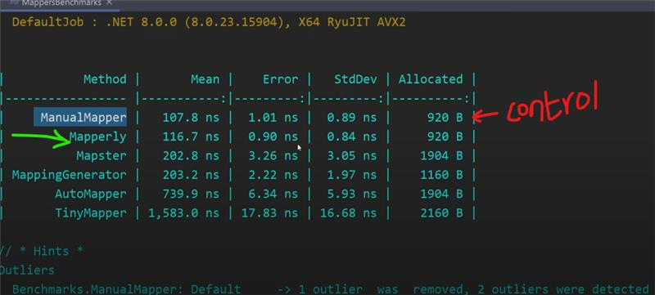Click the MappingGenerator method name
The image size is (655, 295).
[69, 175]
